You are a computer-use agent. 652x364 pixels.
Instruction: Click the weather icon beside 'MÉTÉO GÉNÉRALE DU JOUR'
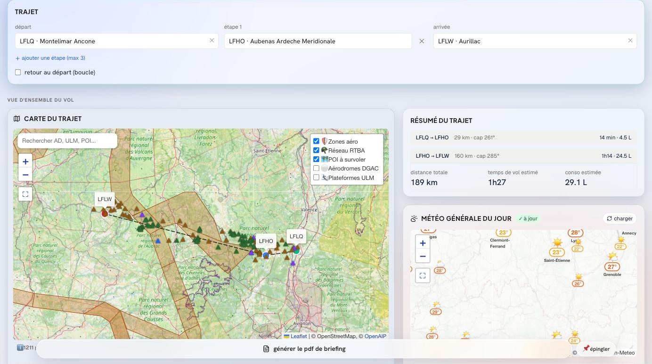[x=414, y=218]
